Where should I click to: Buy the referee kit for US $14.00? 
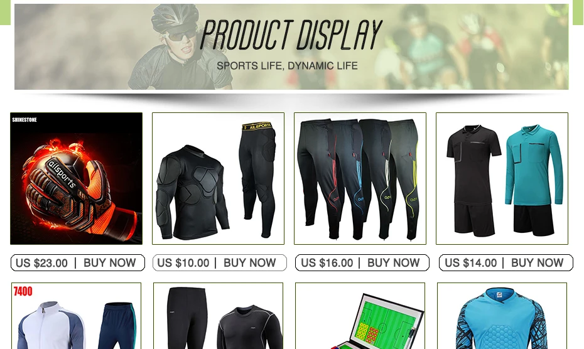[x=506, y=262]
